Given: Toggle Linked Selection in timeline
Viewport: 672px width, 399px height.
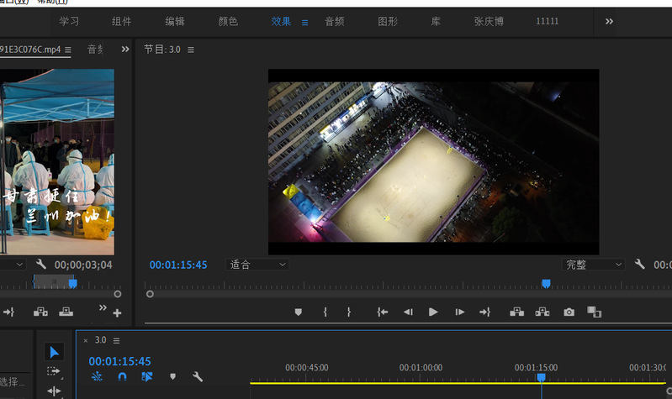Looking at the screenshot, I should pyautogui.click(x=147, y=377).
